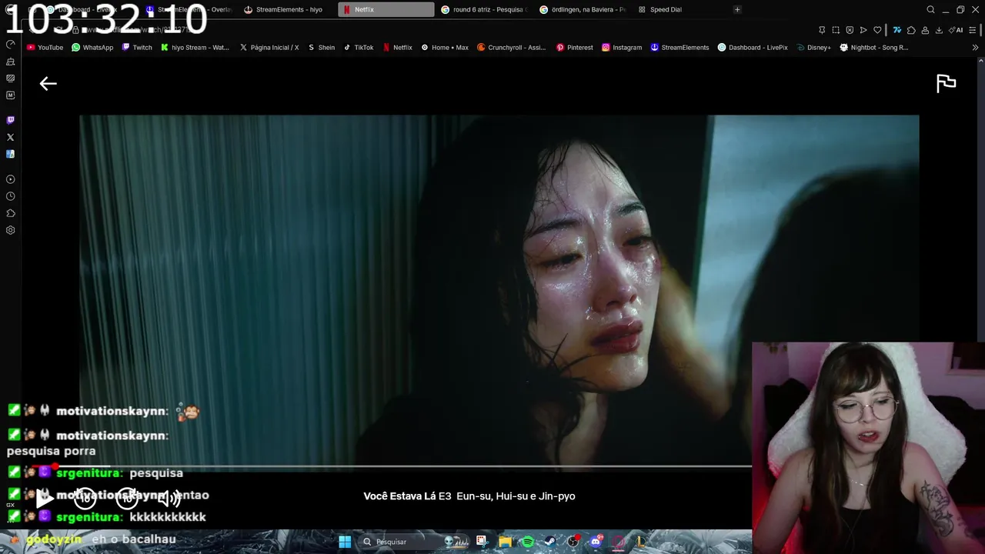Open OBS Studio from the taskbar
Viewport: 985px width, 554px height.
click(574, 542)
